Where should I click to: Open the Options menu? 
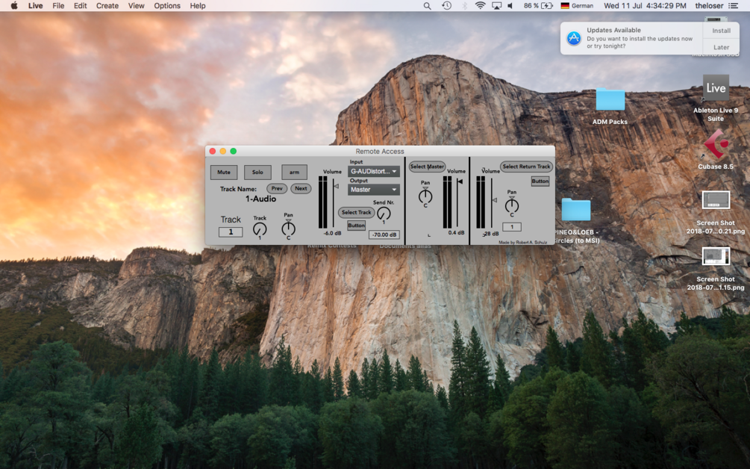coord(167,6)
